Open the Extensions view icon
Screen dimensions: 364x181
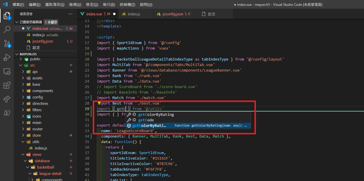[7, 85]
